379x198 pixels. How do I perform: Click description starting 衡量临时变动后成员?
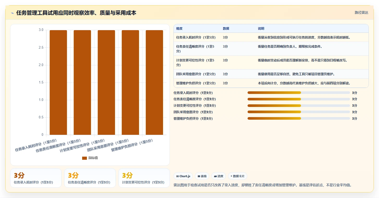[x=303, y=60]
